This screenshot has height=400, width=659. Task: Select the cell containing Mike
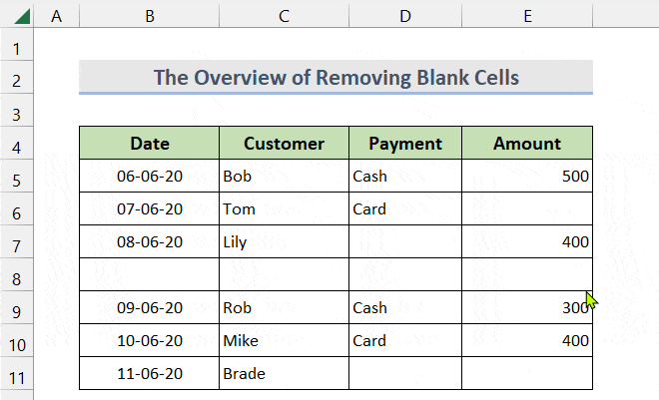click(284, 341)
